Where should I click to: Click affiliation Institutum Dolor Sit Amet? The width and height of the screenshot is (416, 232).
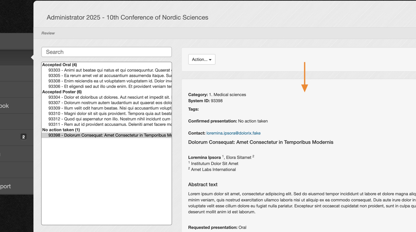(215, 164)
